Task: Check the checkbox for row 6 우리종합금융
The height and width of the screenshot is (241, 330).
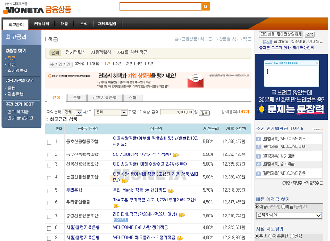Action: (49, 203)
